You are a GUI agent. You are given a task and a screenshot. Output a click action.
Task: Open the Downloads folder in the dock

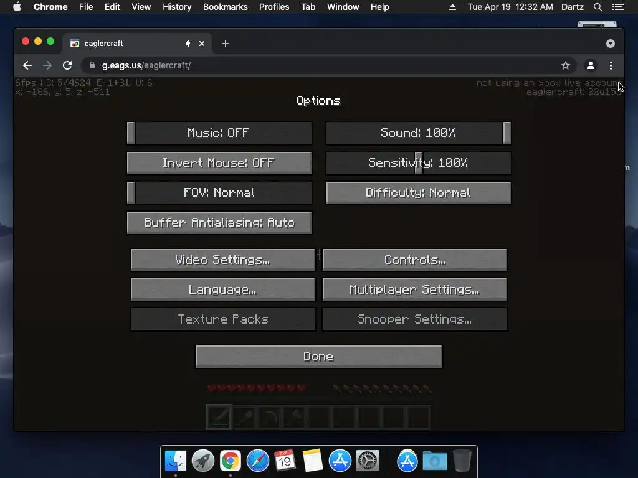coord(434,461)
